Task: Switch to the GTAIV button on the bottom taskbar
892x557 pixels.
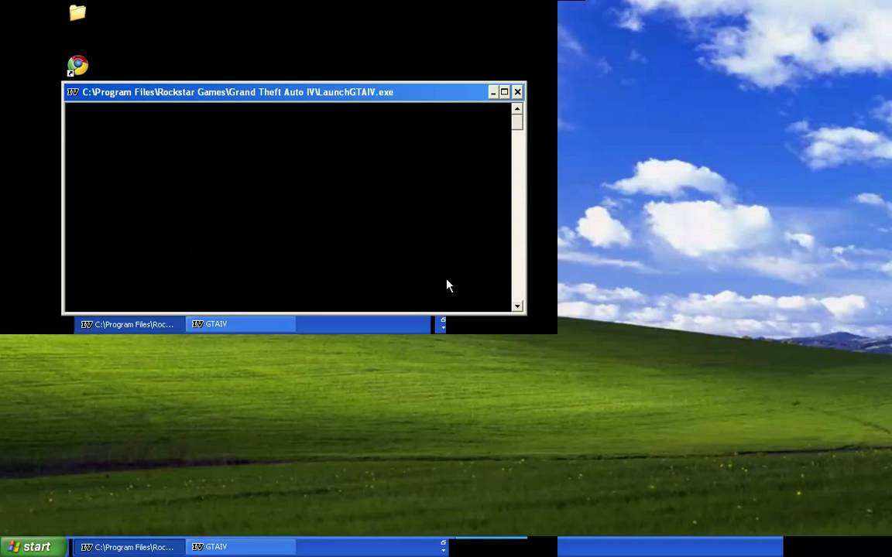Action: pyautogui.click(x=241, y=547)
